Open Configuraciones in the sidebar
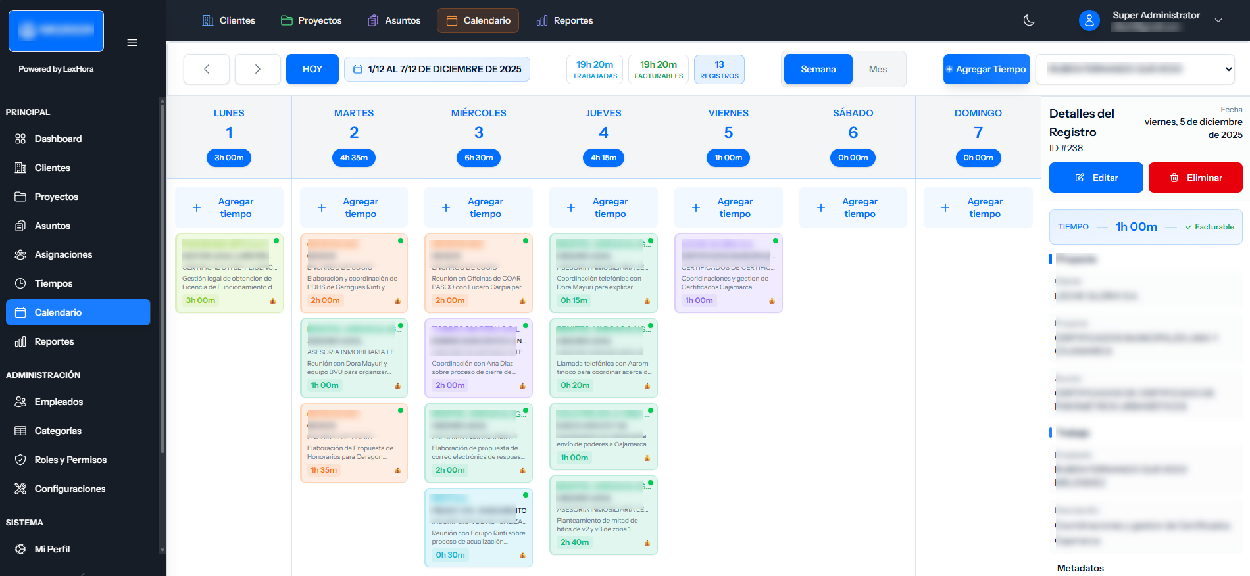 70,489
